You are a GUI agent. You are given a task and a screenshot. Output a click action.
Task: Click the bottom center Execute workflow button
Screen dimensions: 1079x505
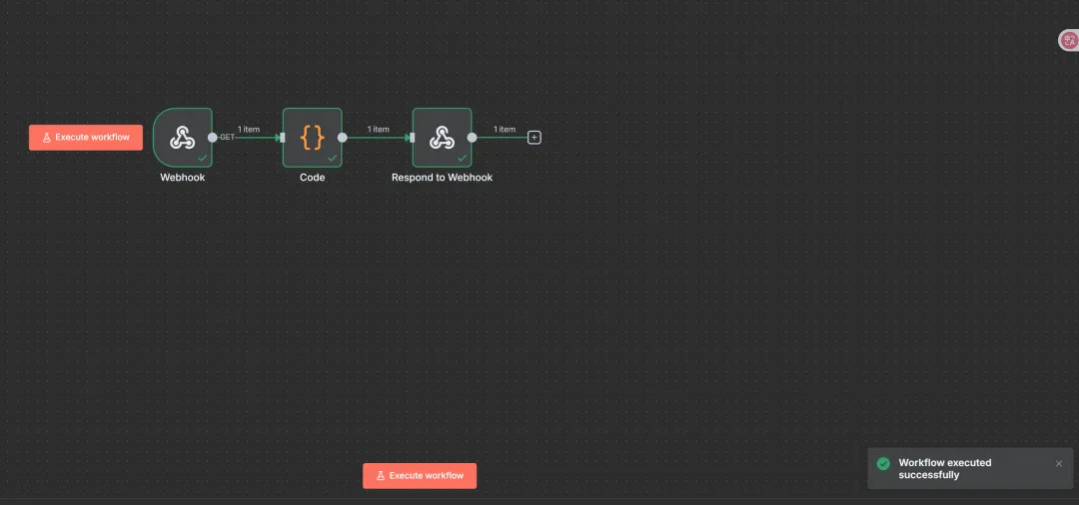point(420,475)
